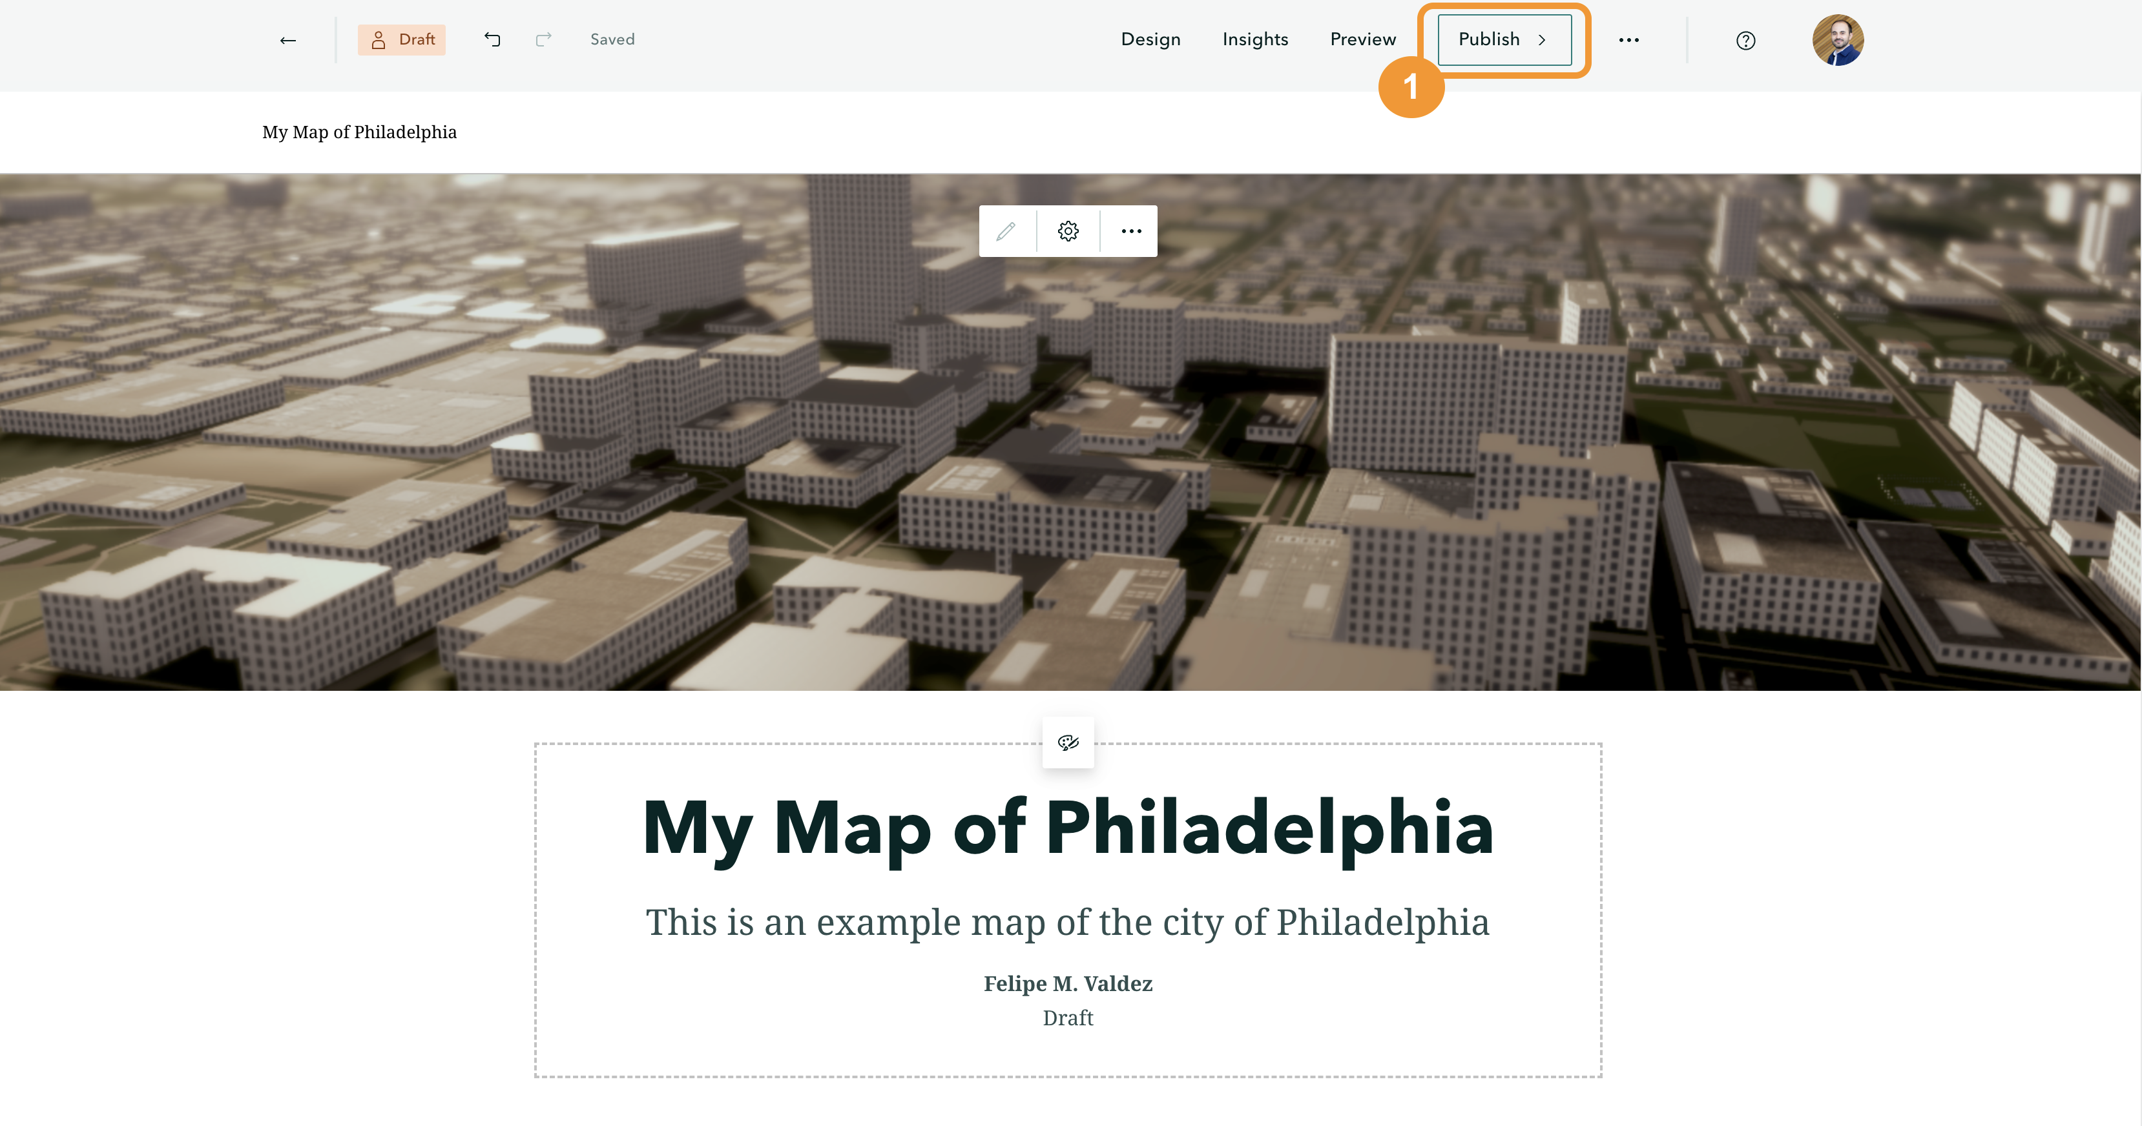Click the Draft status badge
Screen dimensions: 2142x1126
(x=402, y=40)
